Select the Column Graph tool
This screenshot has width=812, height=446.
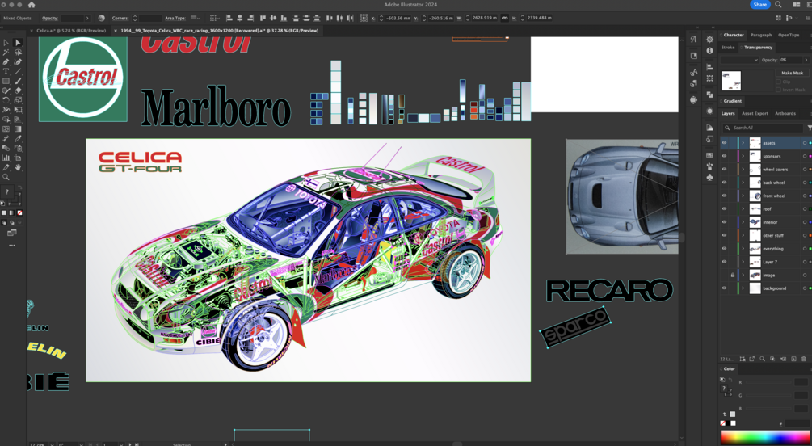pyautogui.click(x=6, y=158)
